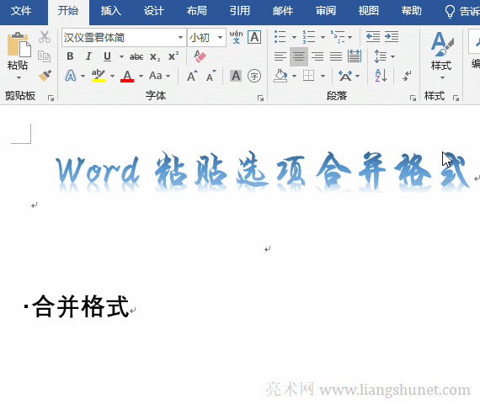Click the 合并格式 text line
This screenshot has width=480, height=404.
pyautogui.click(x=80, y=306)
